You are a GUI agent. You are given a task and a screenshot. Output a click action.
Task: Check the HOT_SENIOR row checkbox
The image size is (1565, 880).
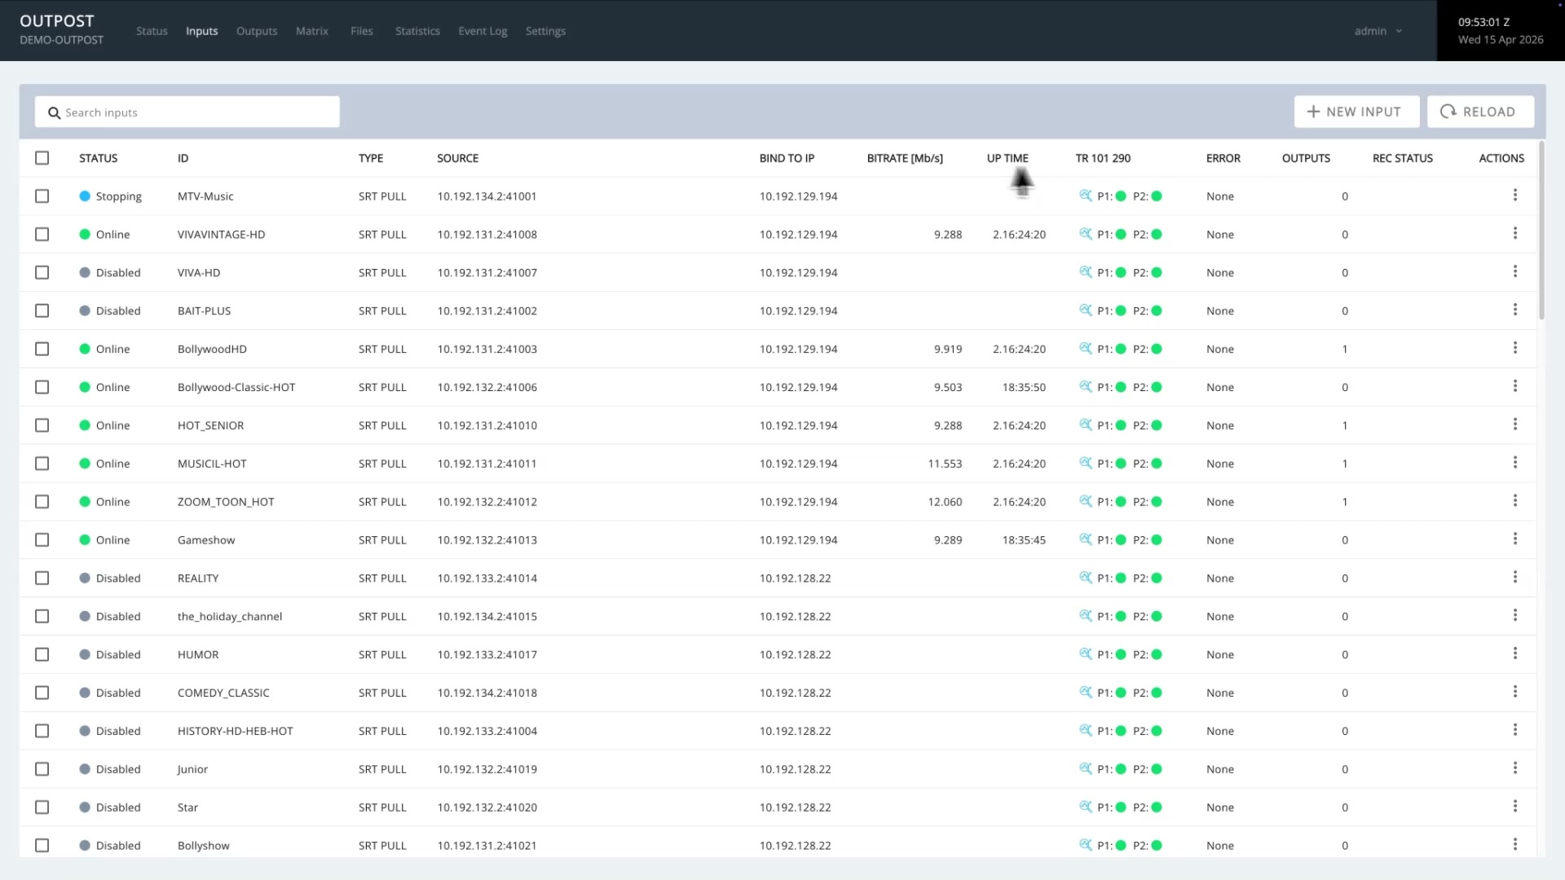pyautogui.click(x=42, y=425)
